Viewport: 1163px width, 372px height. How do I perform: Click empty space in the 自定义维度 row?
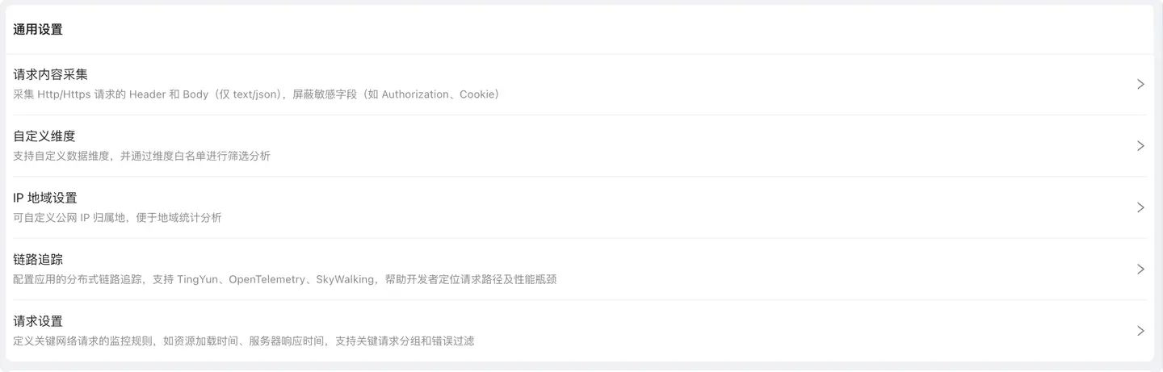pos(686,146)
